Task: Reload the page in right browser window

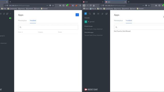Action: (90, 5)
